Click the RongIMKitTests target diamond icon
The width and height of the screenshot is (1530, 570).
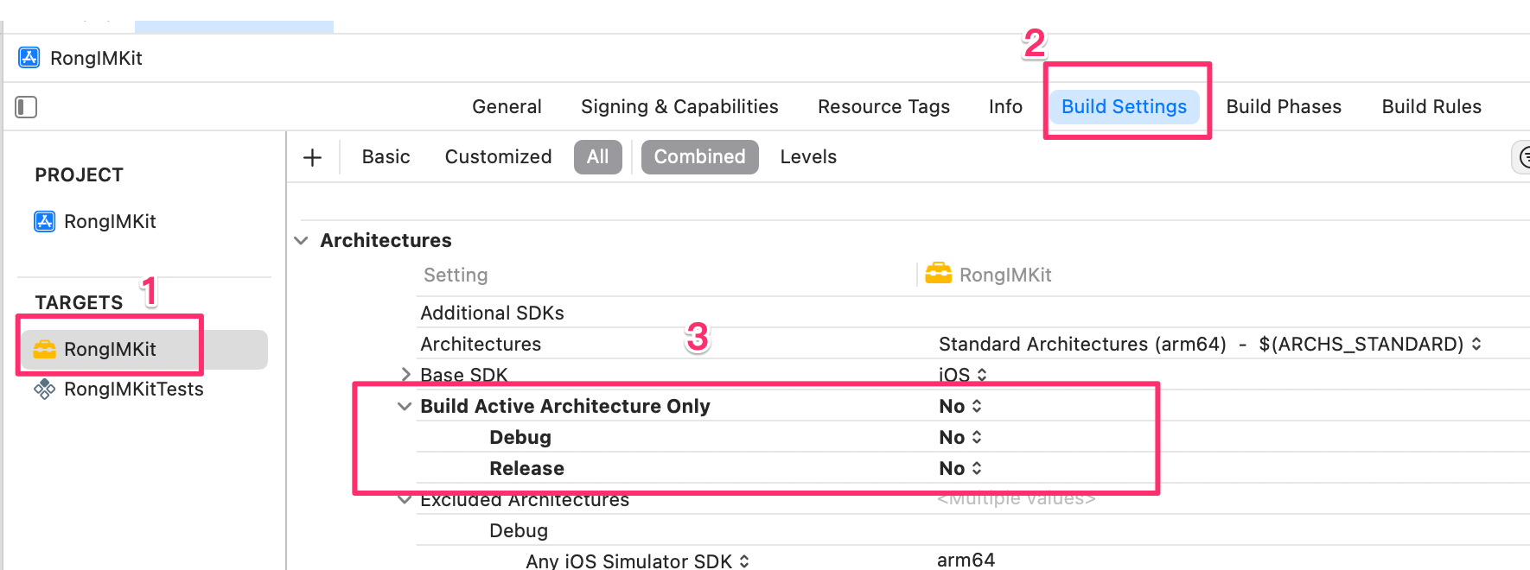pos(44,389)
